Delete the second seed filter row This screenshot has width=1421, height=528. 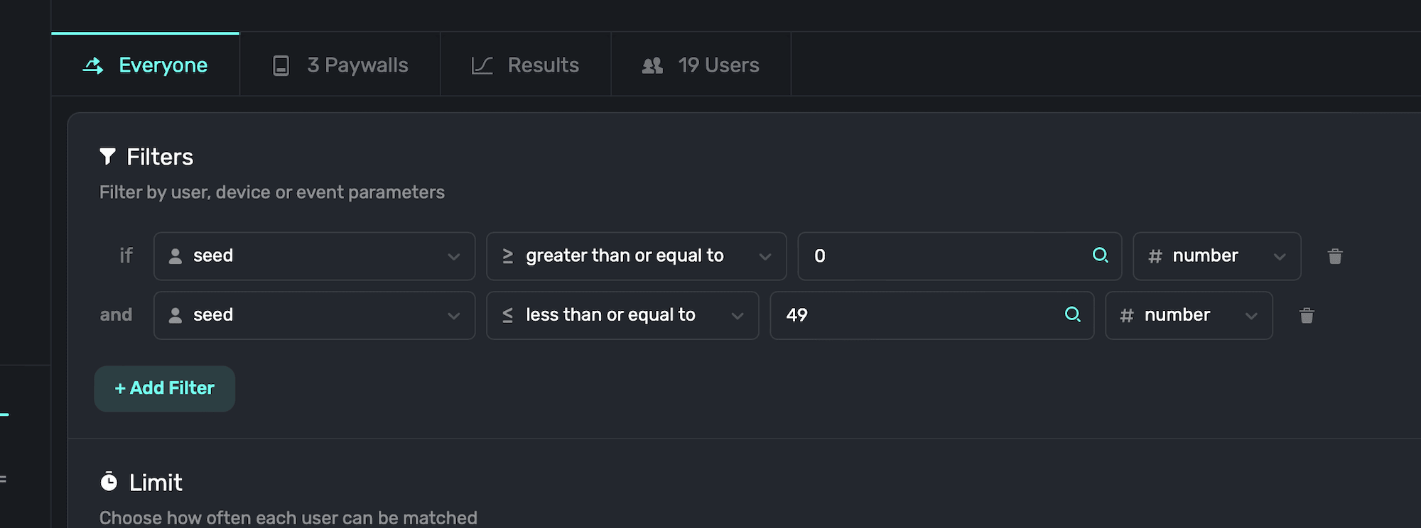[1307, 316]
